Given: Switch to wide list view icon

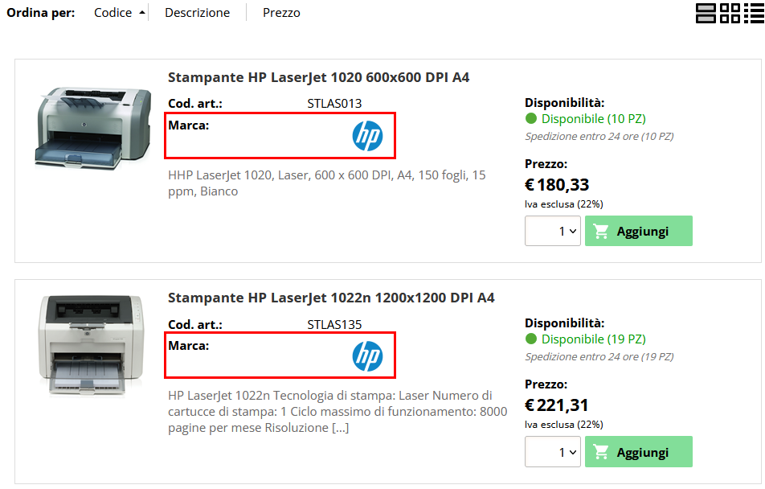Looking at the screenshot, I should (x=705, y=13).
